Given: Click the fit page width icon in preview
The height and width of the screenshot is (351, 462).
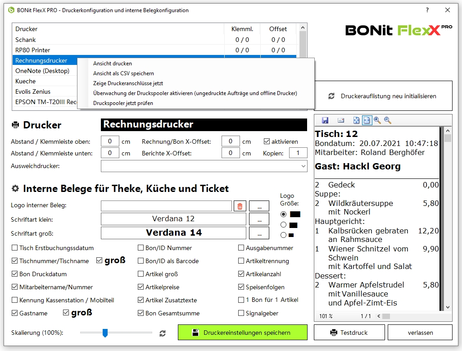Looking at the screenshot, I should 367,120.
